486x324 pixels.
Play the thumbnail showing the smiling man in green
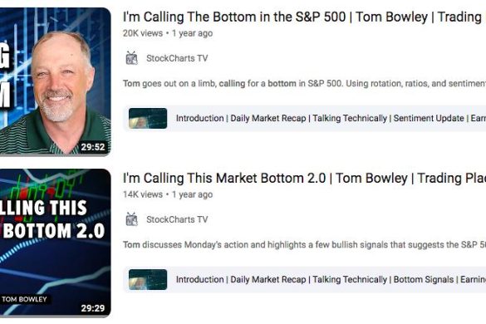(x=55, y=81)
